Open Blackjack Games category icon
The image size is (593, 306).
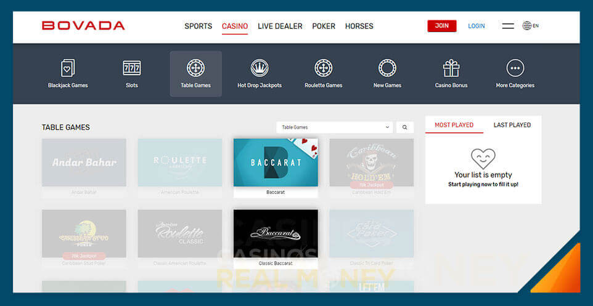point(68,68)
